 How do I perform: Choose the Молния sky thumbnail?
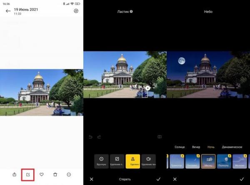[x=240, y=161]
